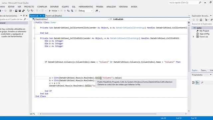213x120 pixels.
Task: Click the Alphabetical sort icon in Propiedades
Action: click(197, 83)
